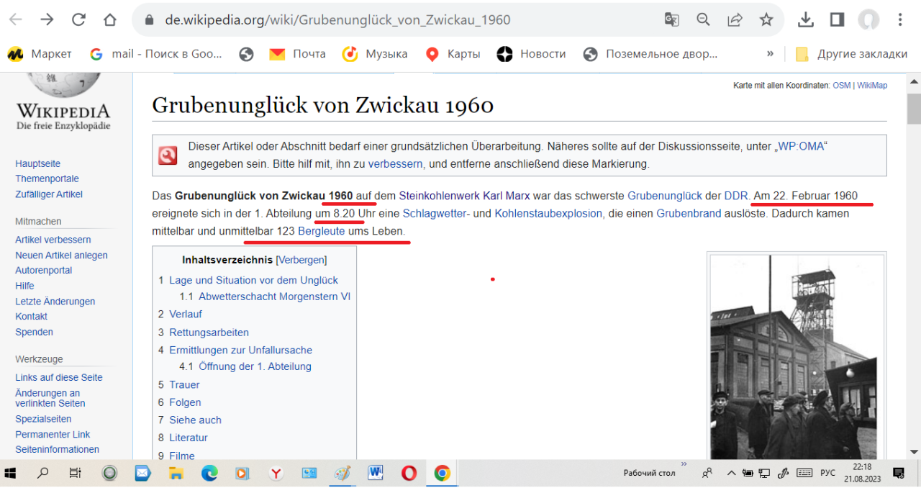
Task: Open the Windows Start menu
Action: tap(12, 473)
